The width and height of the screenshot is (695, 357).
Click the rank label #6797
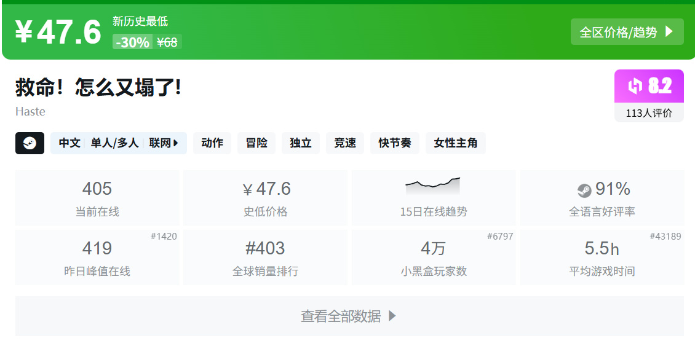pos(500,236)
